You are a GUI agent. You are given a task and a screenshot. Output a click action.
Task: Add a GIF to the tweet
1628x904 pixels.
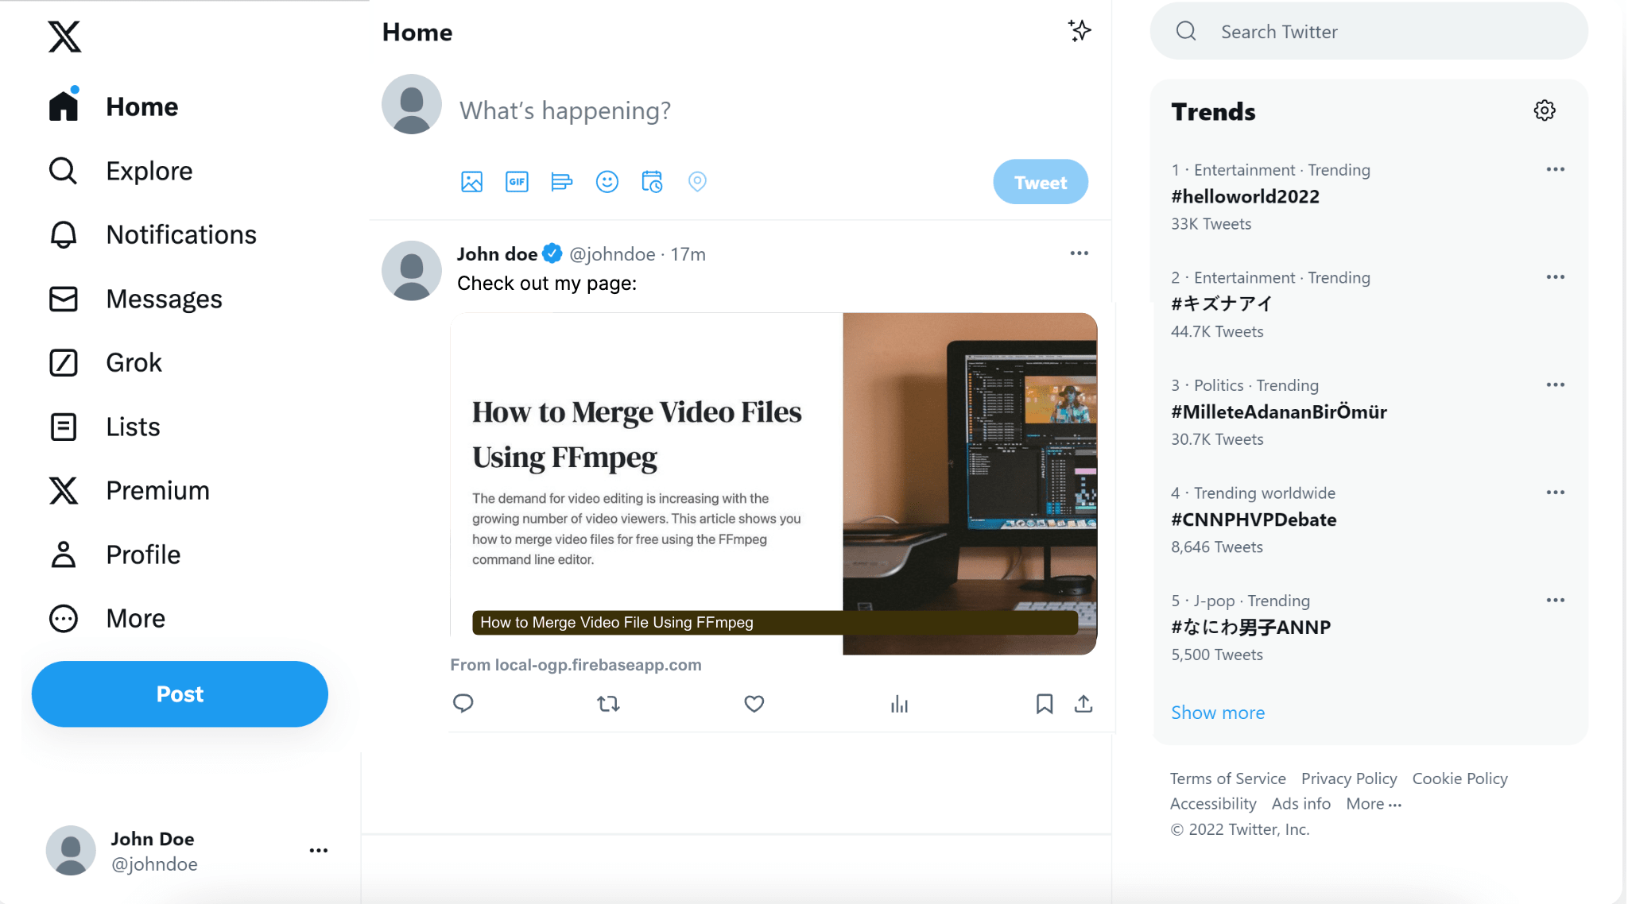[x=517, y=182]
